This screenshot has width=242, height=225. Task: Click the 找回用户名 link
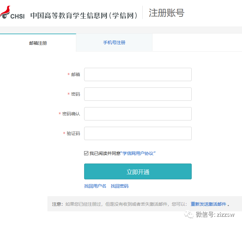point(95,186)
